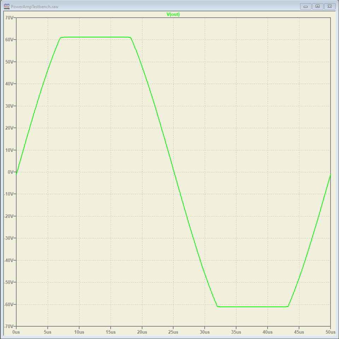
Task: Click the 40us time axis label
Action: point(268,332)
